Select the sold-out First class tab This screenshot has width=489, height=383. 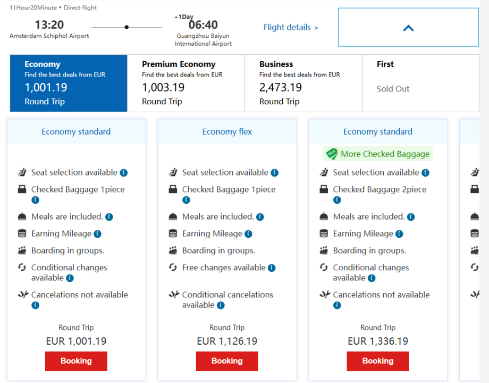pyautogui.click(x=420, y=83)
